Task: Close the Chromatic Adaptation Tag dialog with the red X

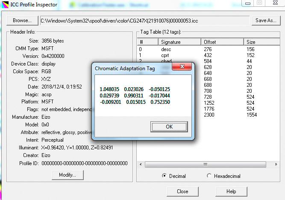Action: click(182, 66)
